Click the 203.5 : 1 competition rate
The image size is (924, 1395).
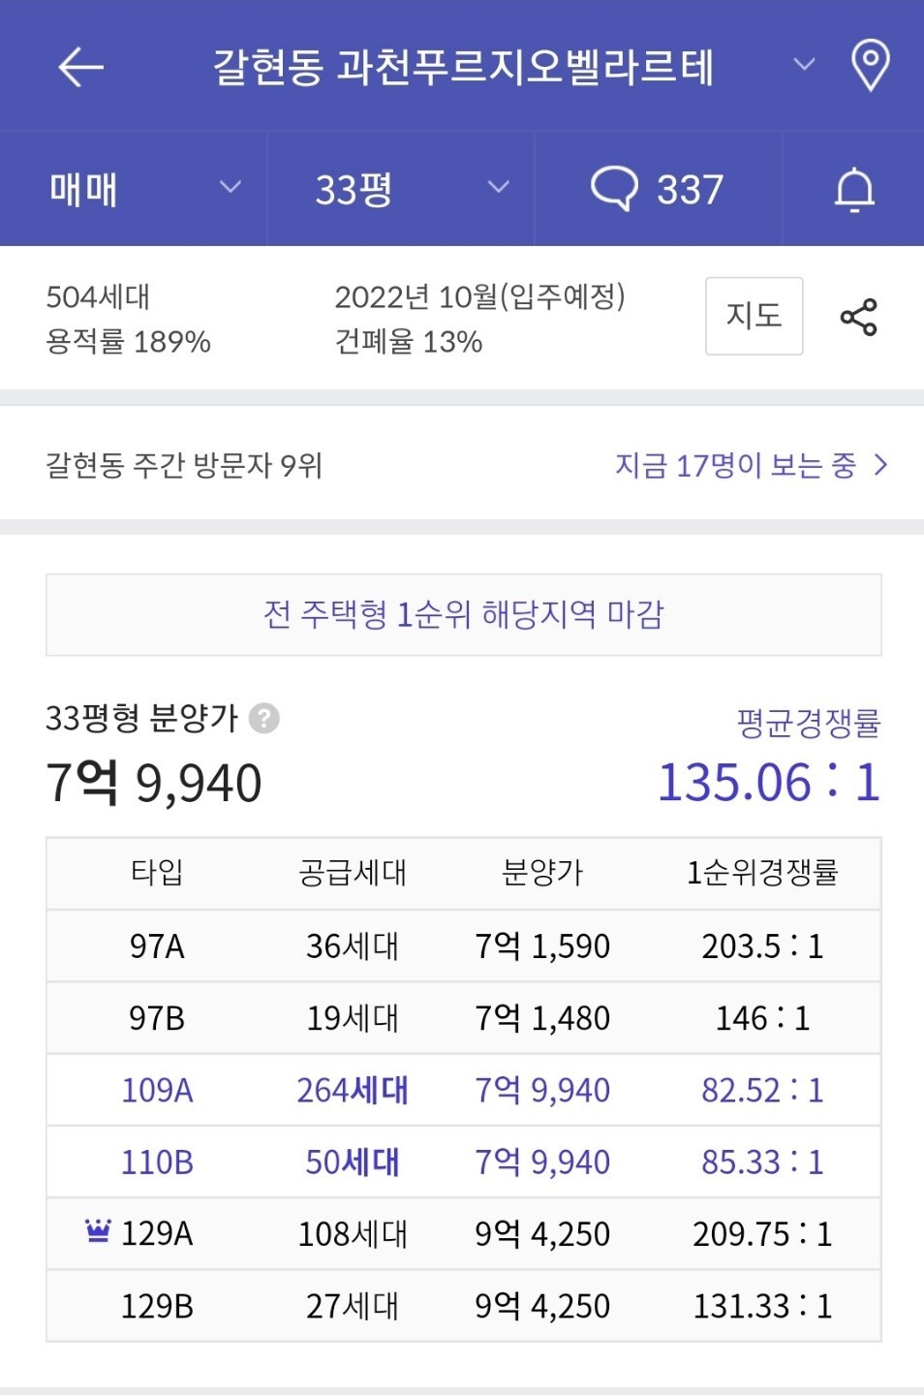click(762, 945)
